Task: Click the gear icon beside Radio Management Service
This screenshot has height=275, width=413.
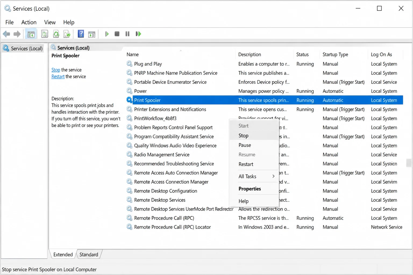Action: [129, 154]
